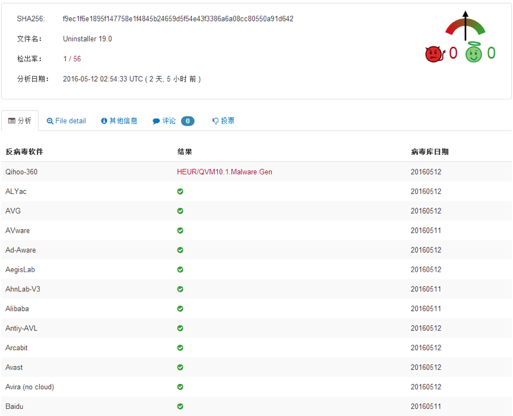Click the date 20160511 in AVware row

426,231
